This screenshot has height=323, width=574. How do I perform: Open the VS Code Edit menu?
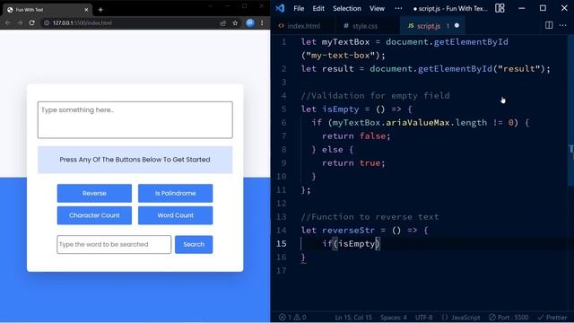[x=318, y=8]
